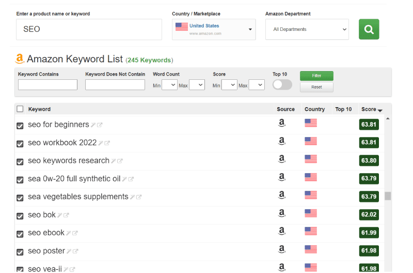Uncheck sea vegetables supplements checkbox

20,198
